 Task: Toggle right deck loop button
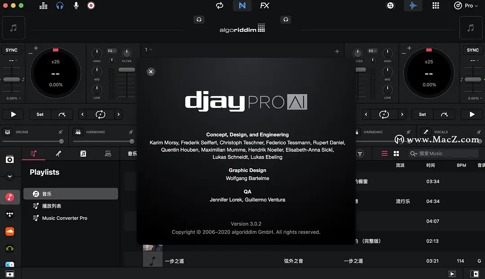tap(384, 114)
